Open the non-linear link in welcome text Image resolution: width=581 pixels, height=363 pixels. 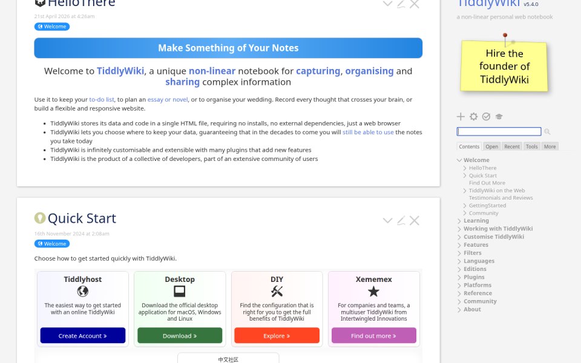[x=212, y=71]
